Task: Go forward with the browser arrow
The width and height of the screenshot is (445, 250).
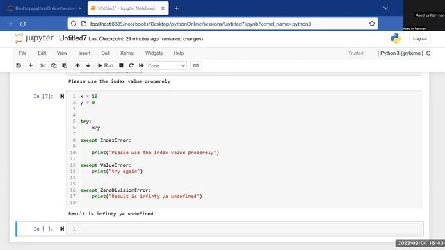Action: 9,24
